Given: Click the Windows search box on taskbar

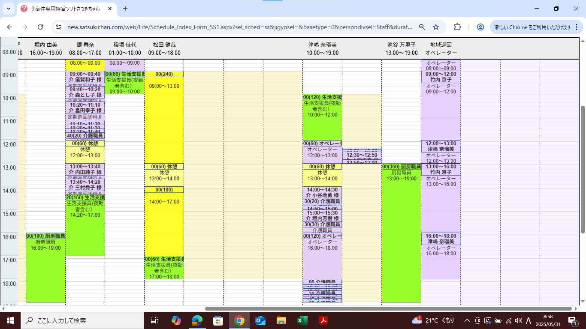Looking at the screenshot, I should pos(82,320).
